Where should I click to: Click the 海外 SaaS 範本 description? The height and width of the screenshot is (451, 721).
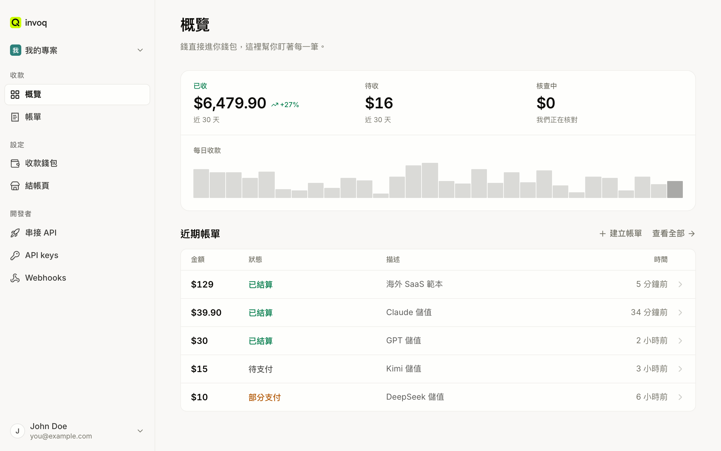[415, 284]
